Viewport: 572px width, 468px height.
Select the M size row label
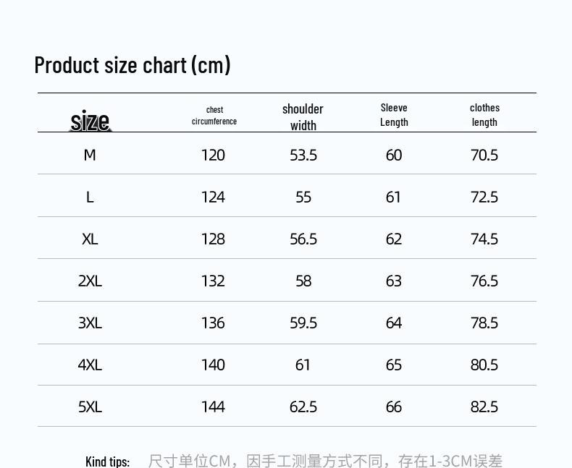tap(90, 155)
